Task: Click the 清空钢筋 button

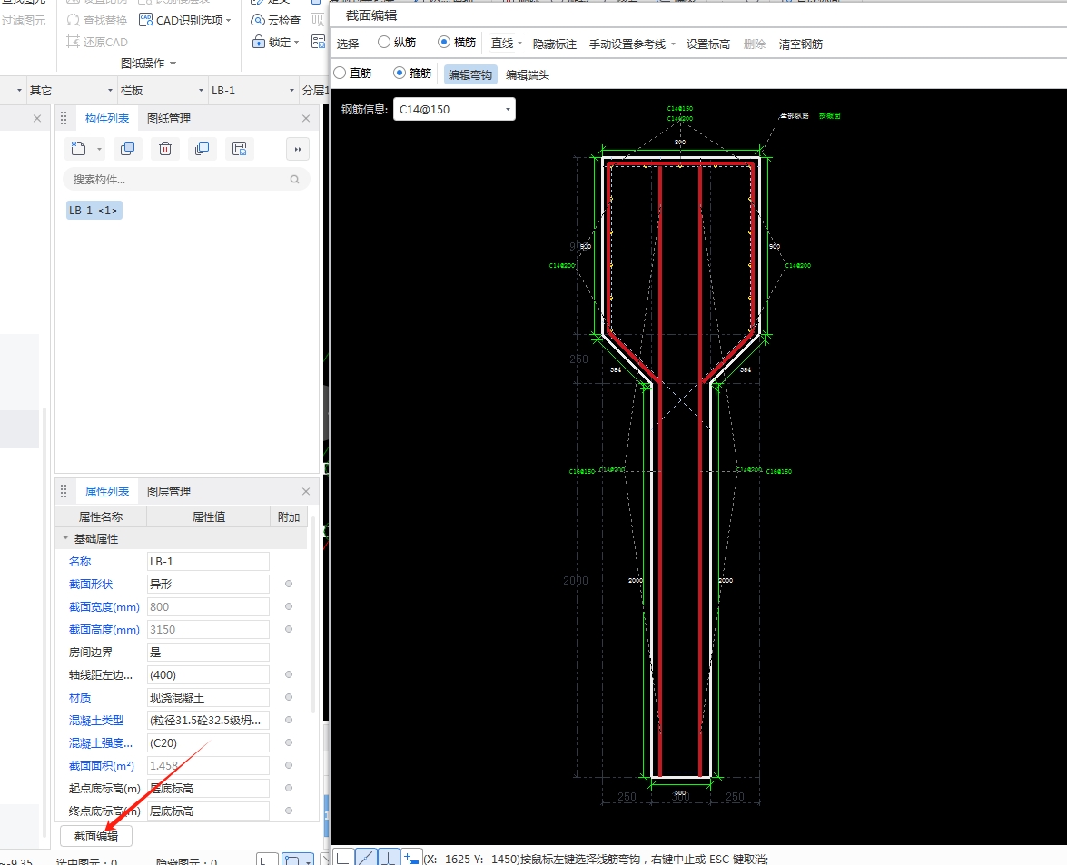Action: pyautogui.click(x=800, y=44)
